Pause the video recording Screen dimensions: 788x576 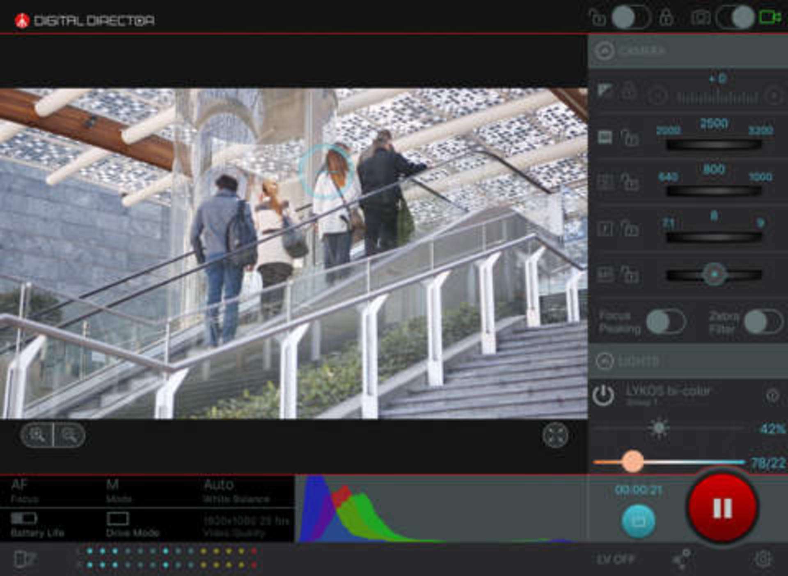(722, 508)
